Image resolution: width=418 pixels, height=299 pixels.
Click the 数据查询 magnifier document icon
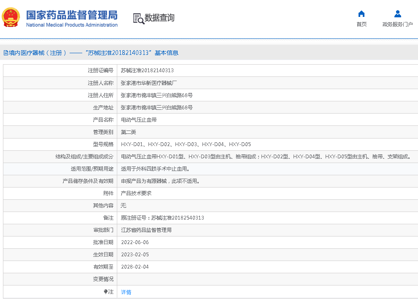pos(138,18)
